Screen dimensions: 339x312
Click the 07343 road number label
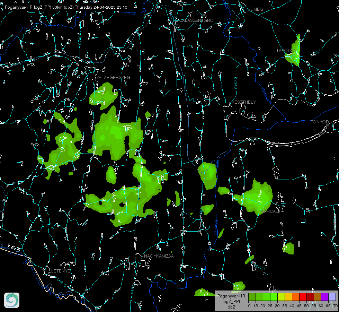pyautogui.click(x=235, y=83)
